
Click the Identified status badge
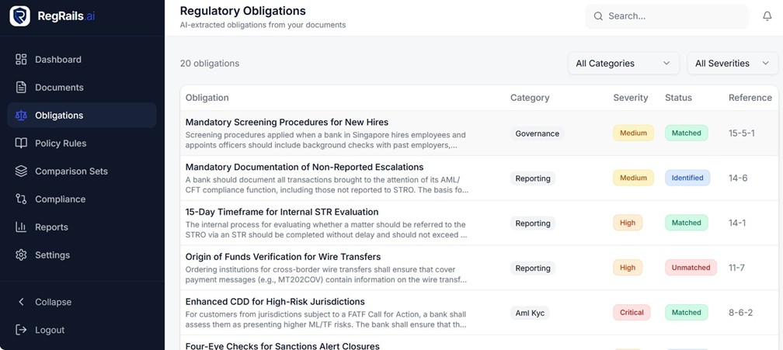pos(687,178)
